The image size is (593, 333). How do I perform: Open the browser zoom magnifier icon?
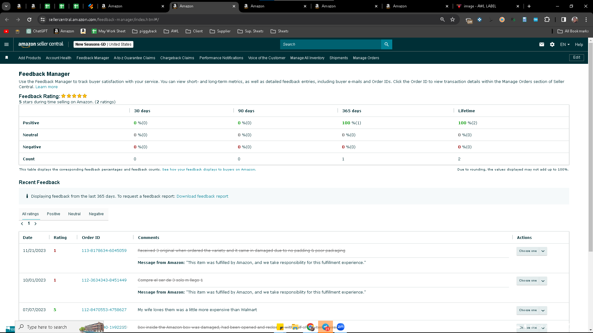(x=443, y=19)
